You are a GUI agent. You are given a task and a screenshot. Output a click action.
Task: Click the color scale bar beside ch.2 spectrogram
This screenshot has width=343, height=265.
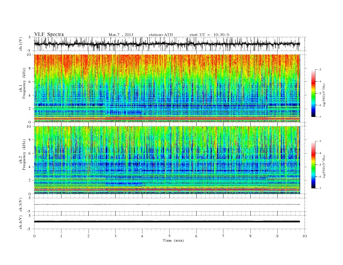coord(314,165)
